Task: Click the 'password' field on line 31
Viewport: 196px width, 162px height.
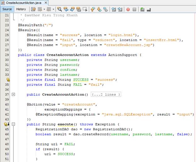Action: [x=68, y=65]
